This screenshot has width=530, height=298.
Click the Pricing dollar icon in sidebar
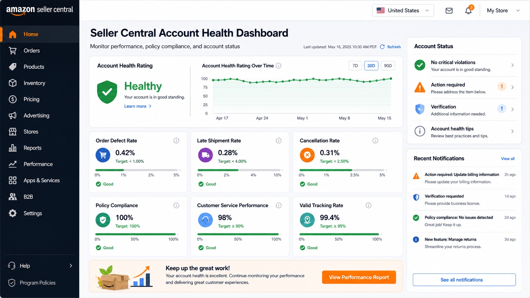pyautogui.click(x=13, y=99)
